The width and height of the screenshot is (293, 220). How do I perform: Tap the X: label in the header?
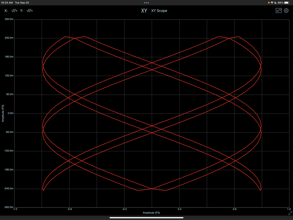click(6, 11)
